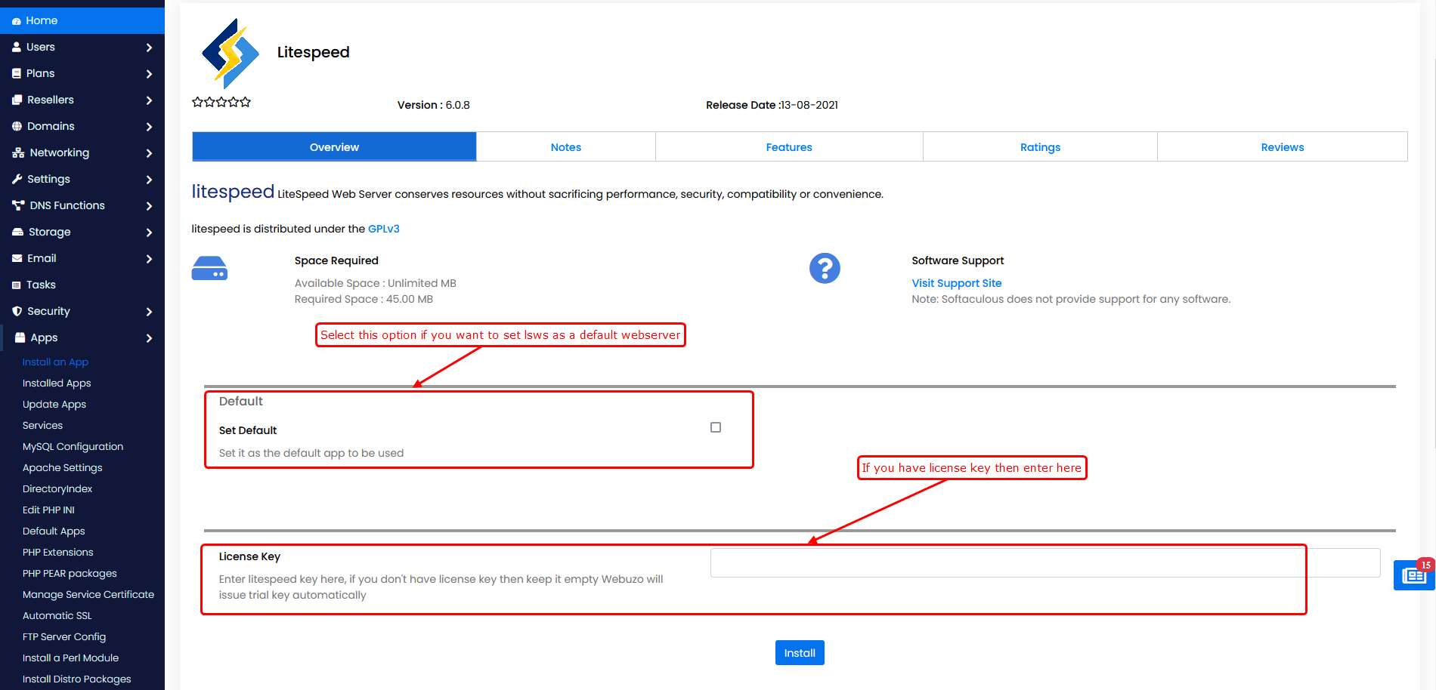Click the Tasks list icon in sidebar
This screenshot has width=1436, height=690.
(x=17, y=285)
